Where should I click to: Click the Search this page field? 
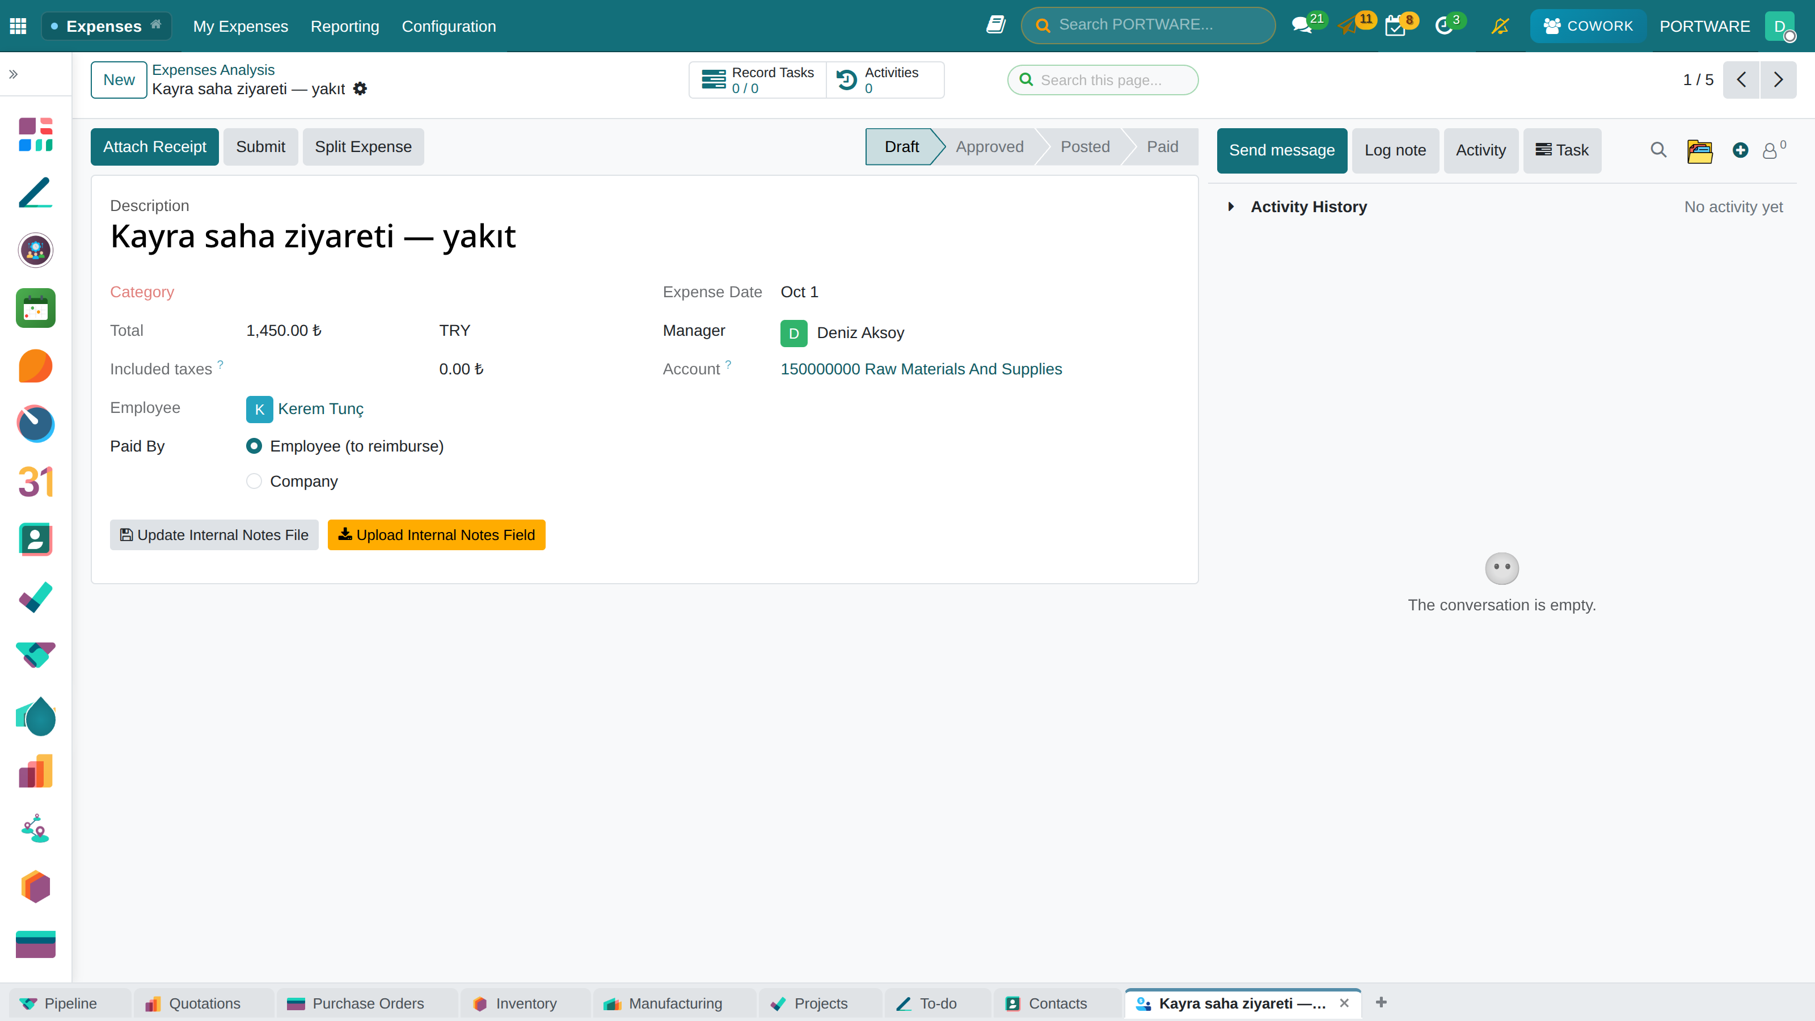[1103, 79]
